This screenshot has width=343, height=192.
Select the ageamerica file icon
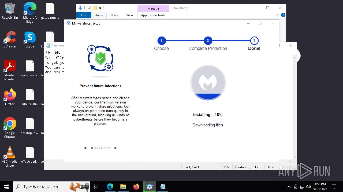pos(30,68)
